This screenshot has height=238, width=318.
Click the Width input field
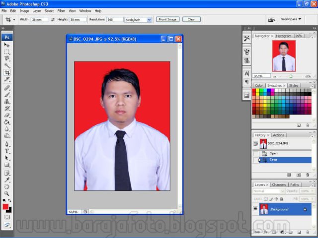[x=39, y=20]
